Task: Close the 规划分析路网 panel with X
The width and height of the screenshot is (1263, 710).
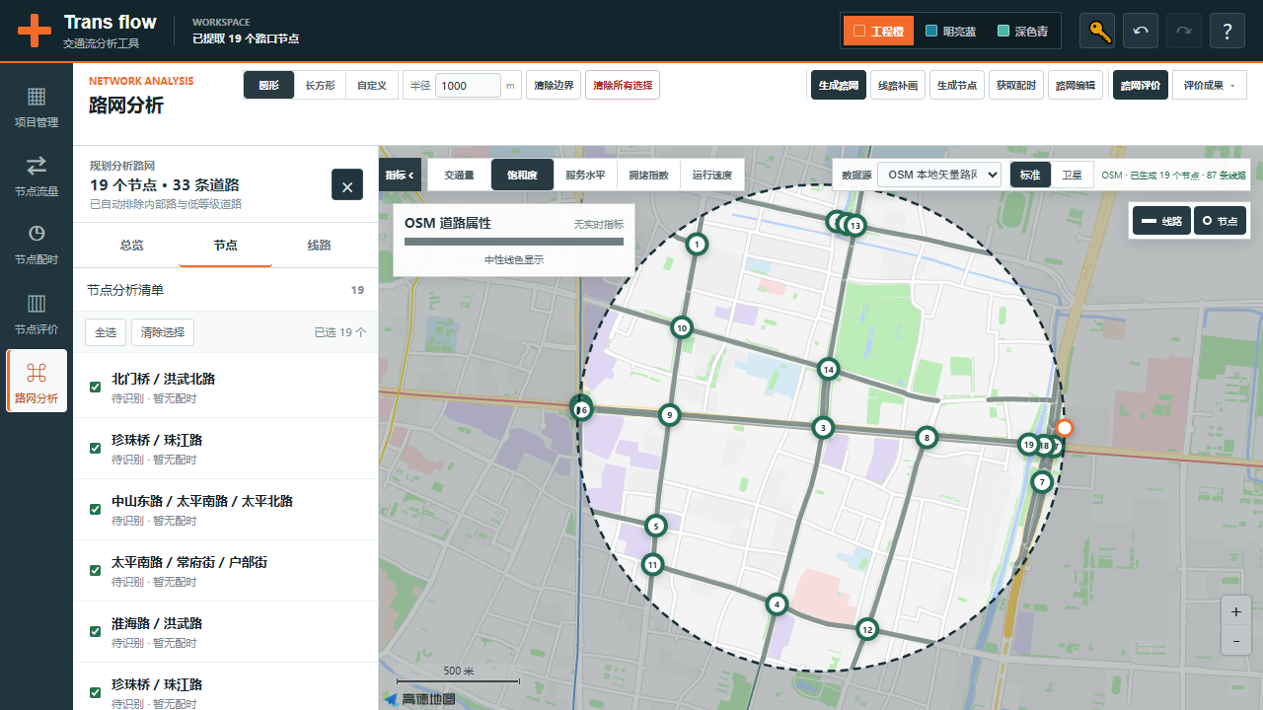Action: point(347,184)
